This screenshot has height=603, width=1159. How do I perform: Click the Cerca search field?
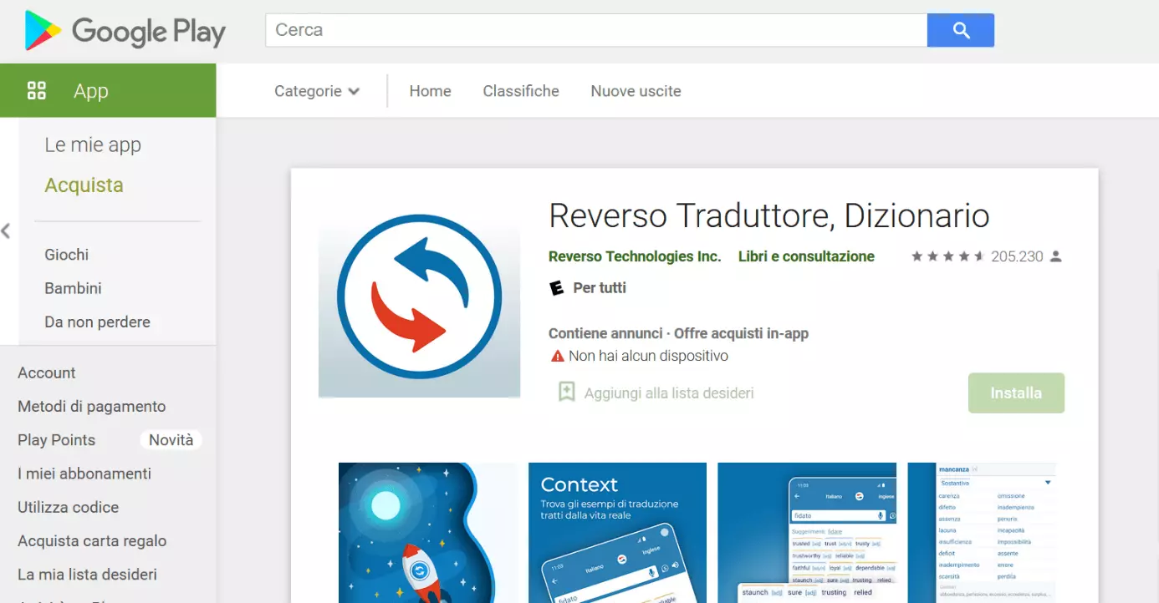[596, 30]
